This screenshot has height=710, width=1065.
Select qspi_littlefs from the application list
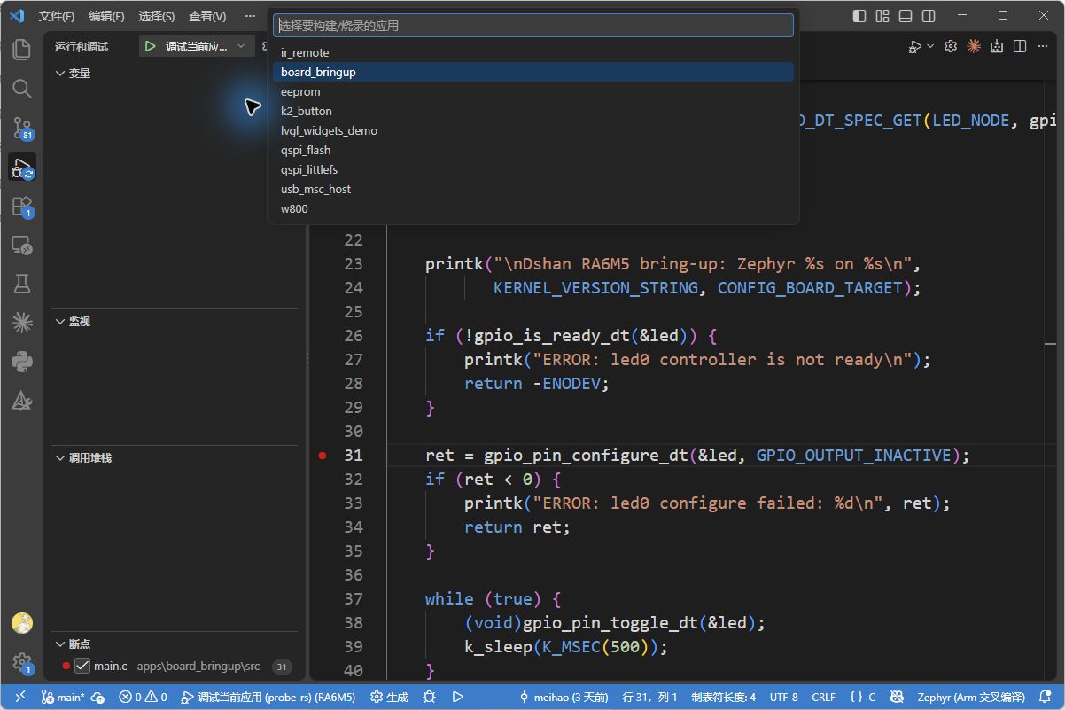coord(533,169)
